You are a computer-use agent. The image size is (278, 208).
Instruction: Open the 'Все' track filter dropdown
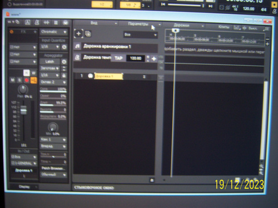pyautogui.click(x=141, y=34)
